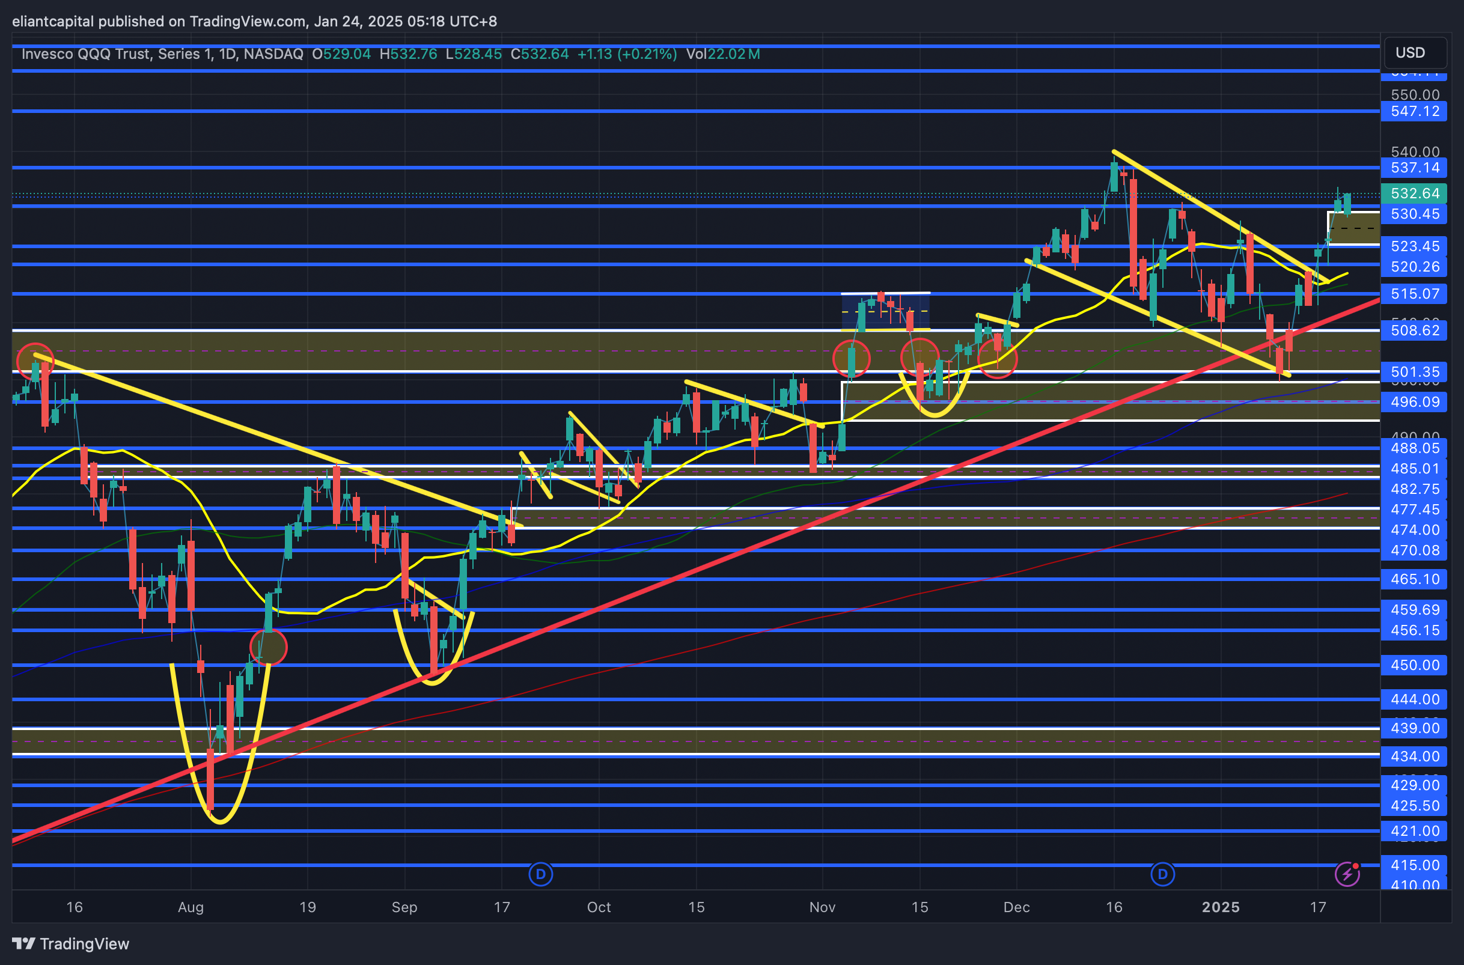Click the Aug label on the time axis

pos(190,907)
